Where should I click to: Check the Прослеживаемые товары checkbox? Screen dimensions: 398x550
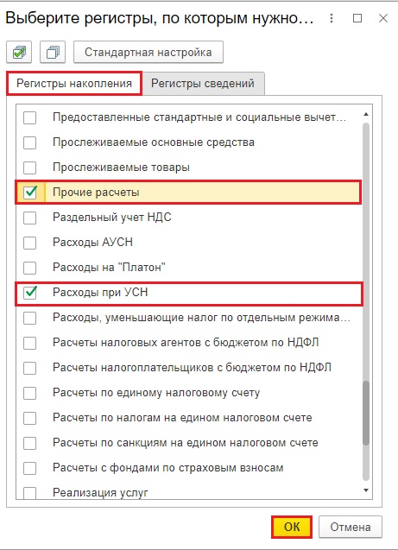[30, 168]
